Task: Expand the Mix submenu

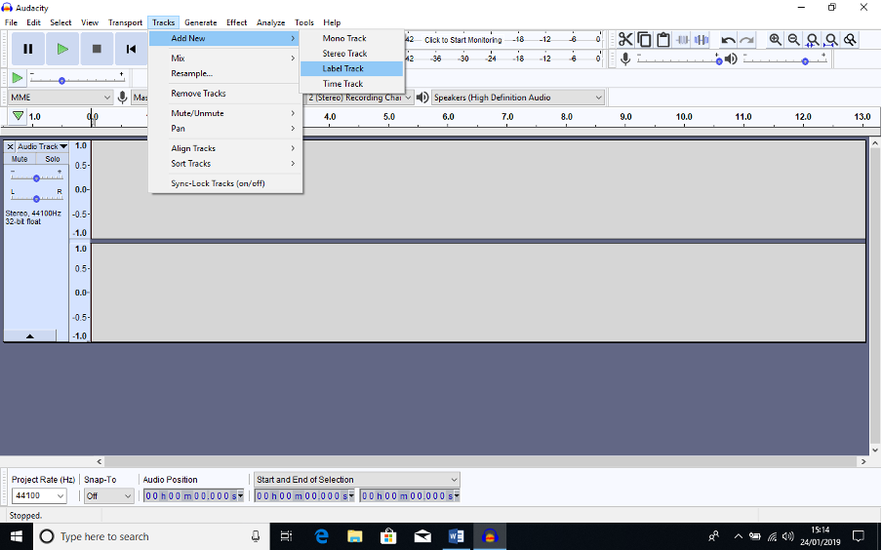Action: pyautogui.click(x=225, y=58)
